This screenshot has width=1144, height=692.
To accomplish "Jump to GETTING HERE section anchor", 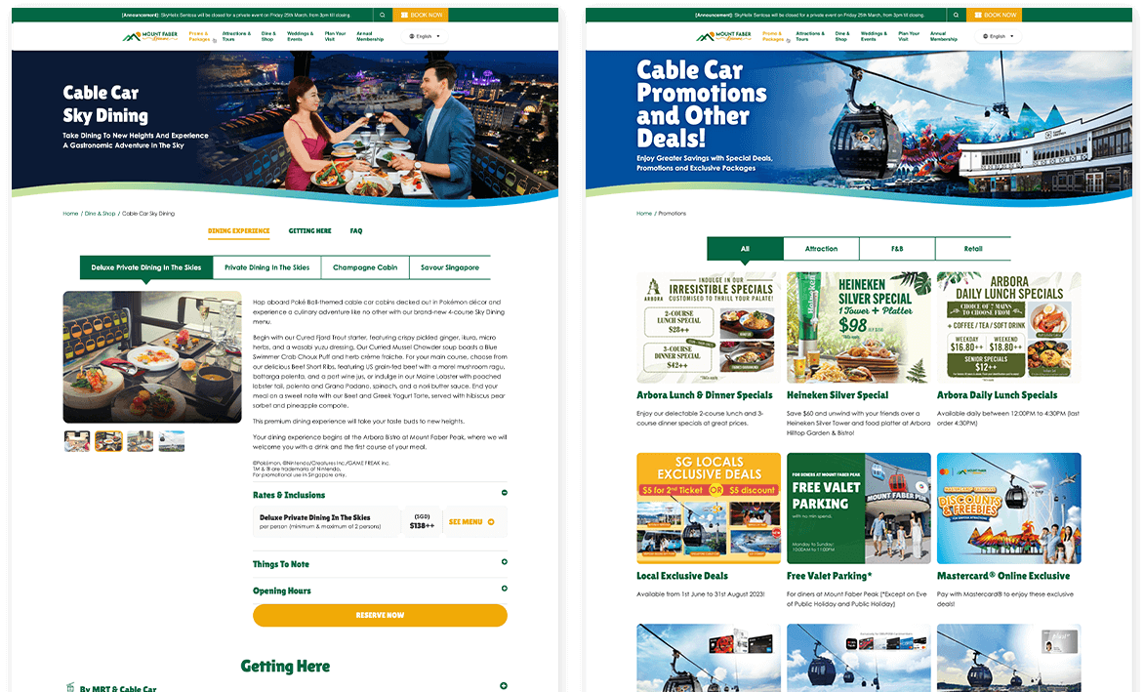I will [x=310, y=231].
